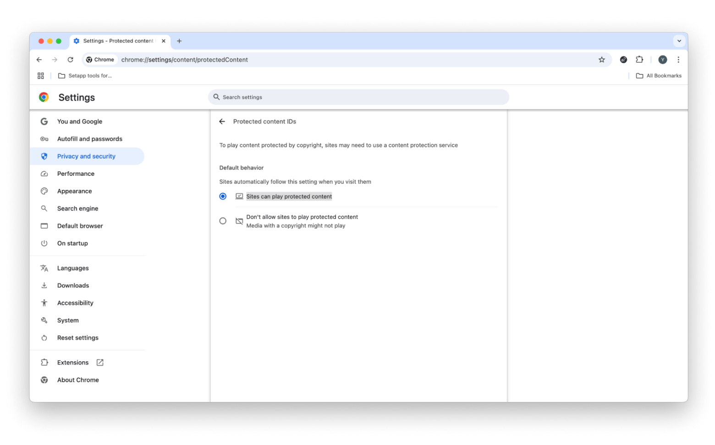The image size is (715, 445).
Task: Open the Chrome three-dot menu
Action: click(x=678, y=60)
